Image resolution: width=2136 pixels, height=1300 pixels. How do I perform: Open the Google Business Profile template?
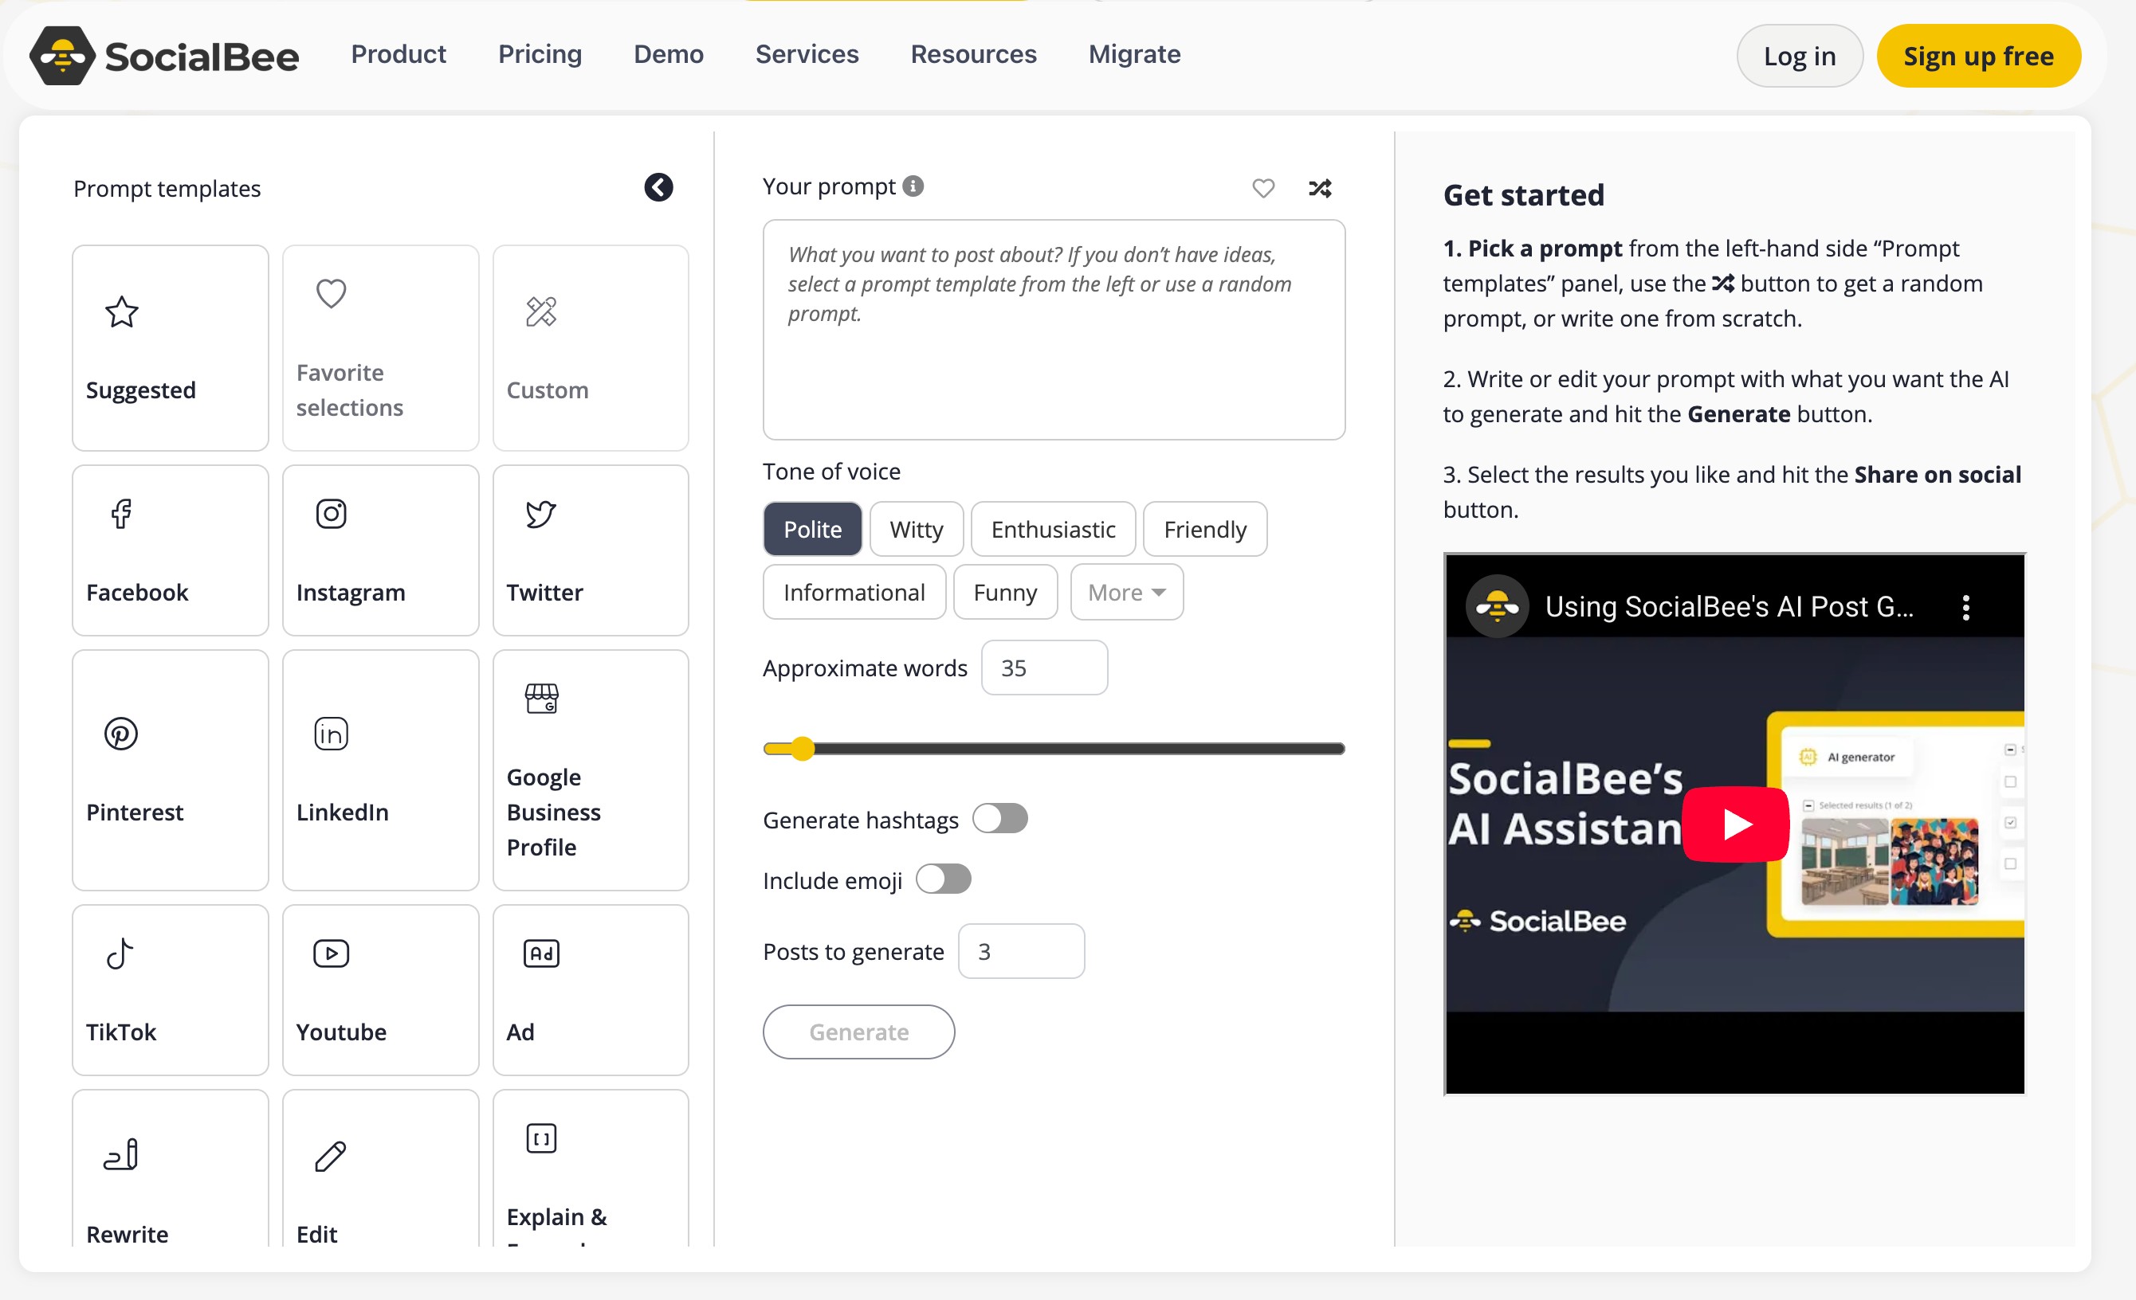[x=591, y=769]
